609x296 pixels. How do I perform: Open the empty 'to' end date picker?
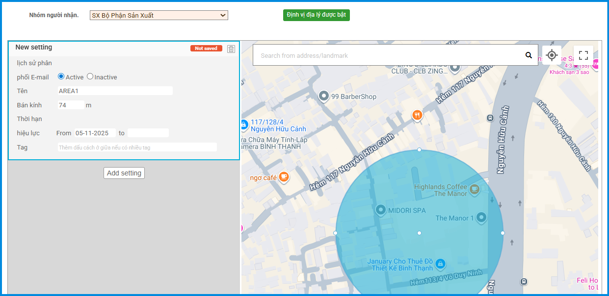point(148,133)
